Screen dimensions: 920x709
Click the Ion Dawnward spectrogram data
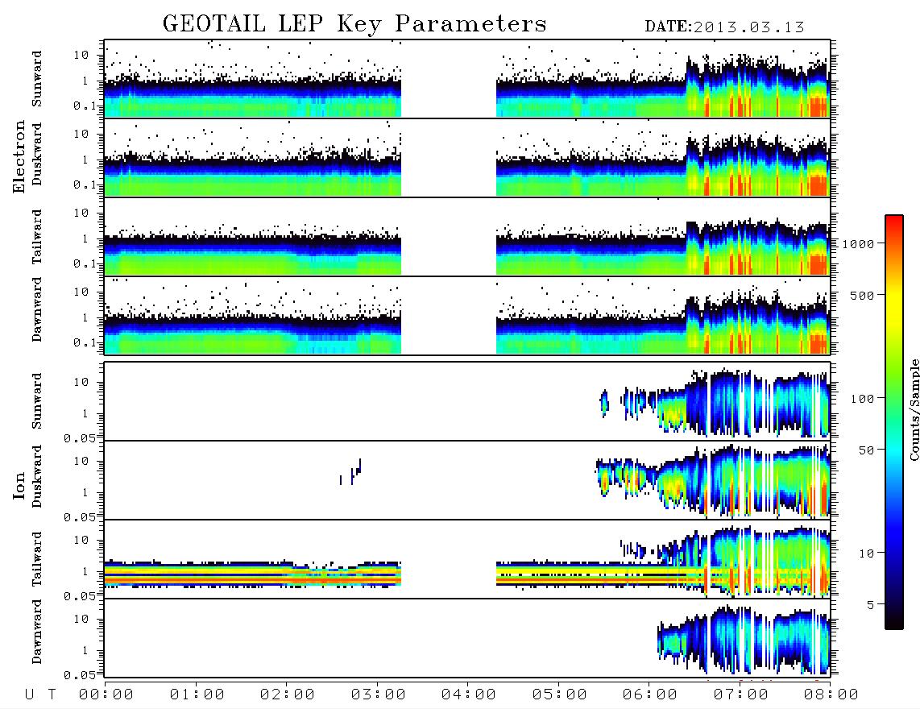744,641
